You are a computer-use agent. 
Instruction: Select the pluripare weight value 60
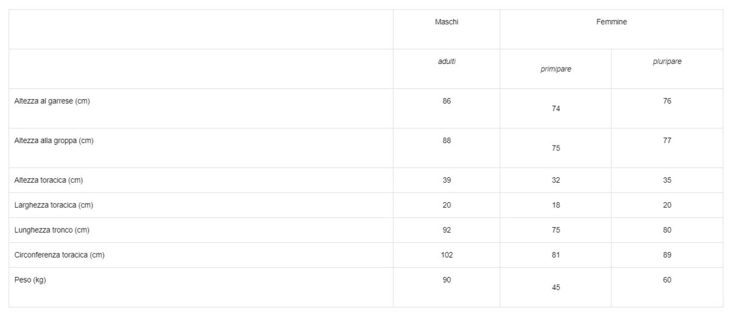667,280
